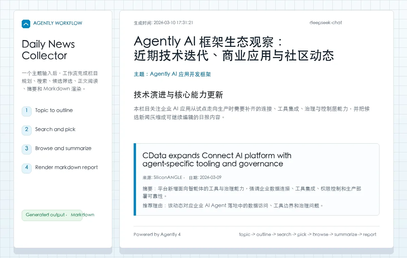Click the Powered by Agently 4 footer
The width and height of the screenshot is (407, 258).
[157, 235]
